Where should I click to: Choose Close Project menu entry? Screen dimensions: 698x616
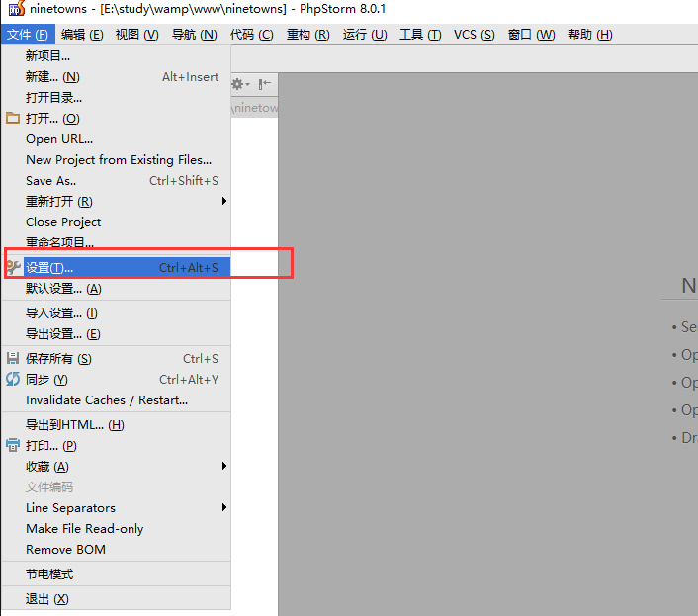117,221
